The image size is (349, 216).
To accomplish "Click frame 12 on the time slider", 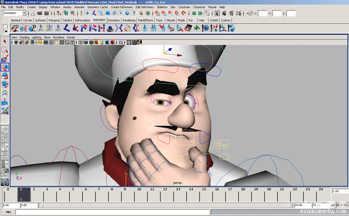I will (x=165, y=189).
